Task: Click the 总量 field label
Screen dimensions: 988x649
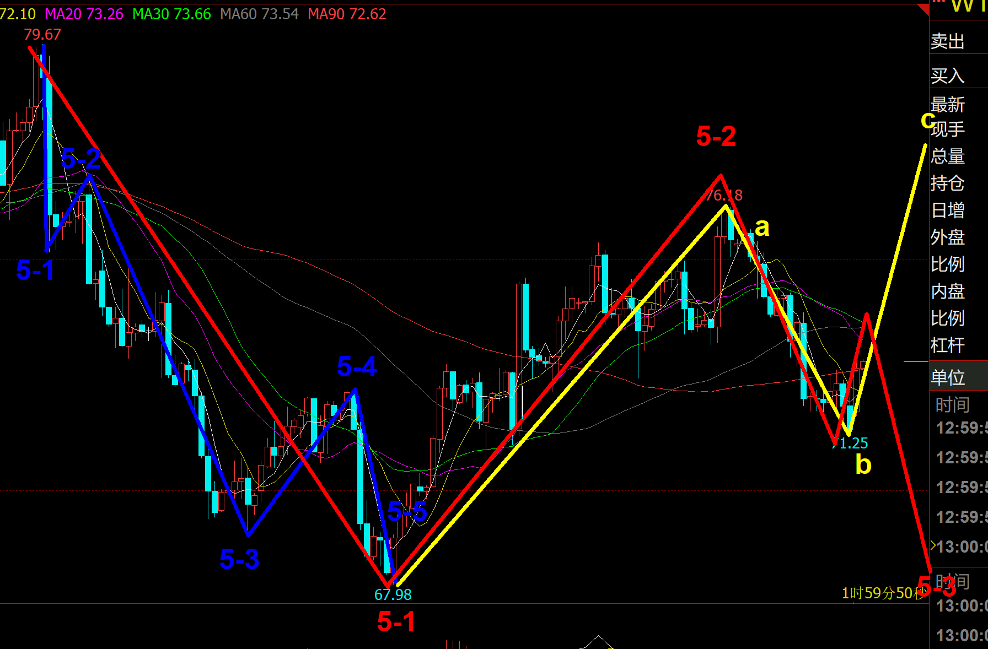Action: point(948,156)
